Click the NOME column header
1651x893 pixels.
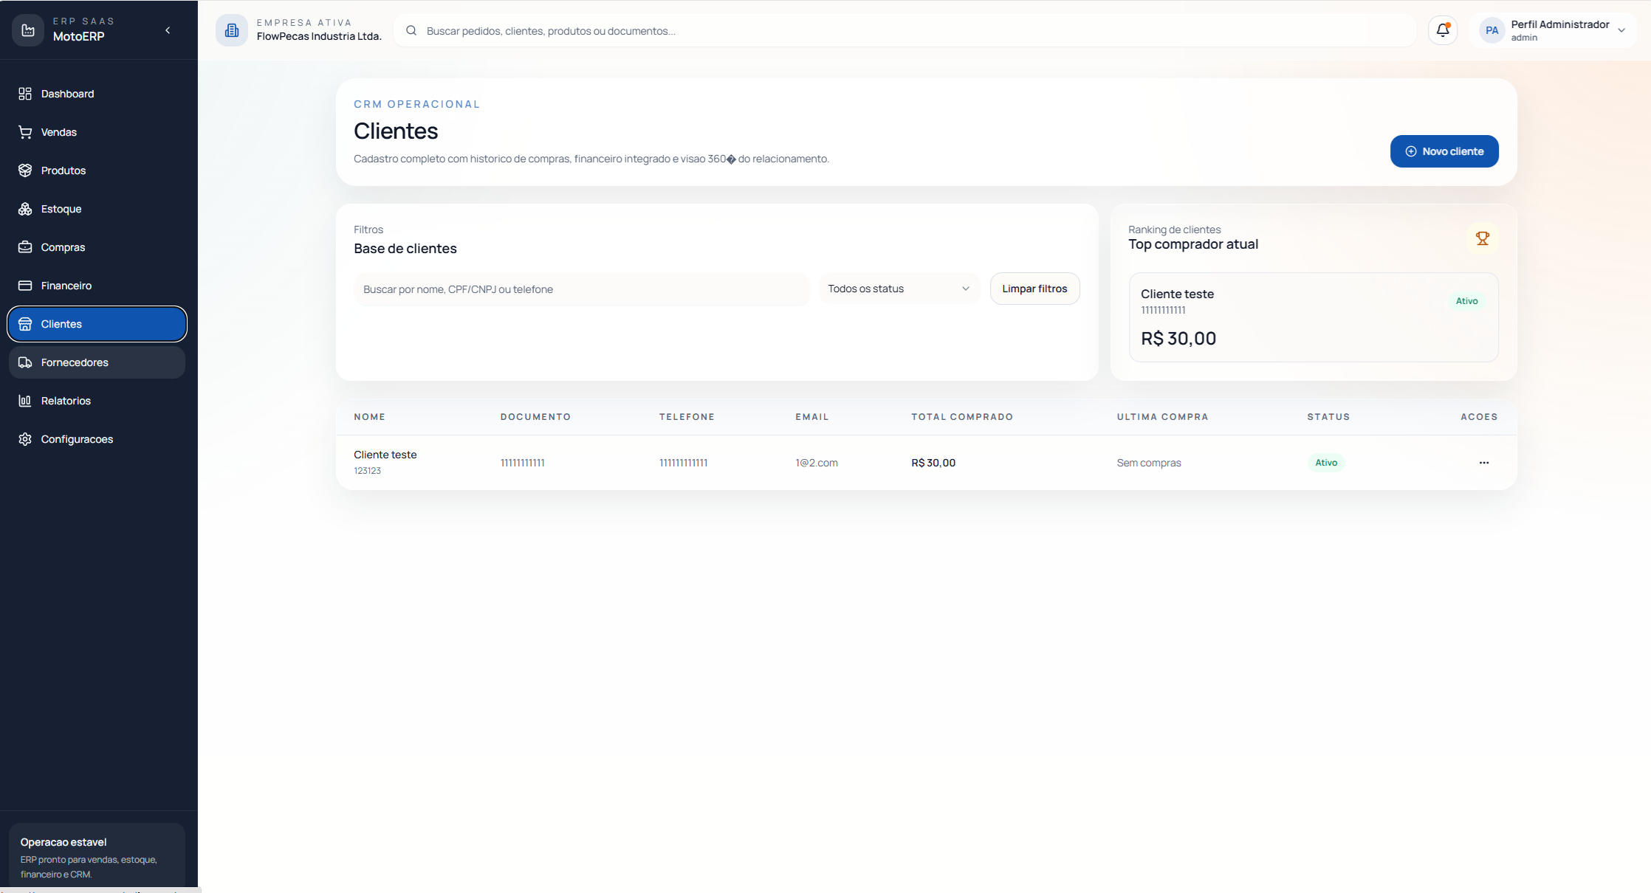point(369,417)
